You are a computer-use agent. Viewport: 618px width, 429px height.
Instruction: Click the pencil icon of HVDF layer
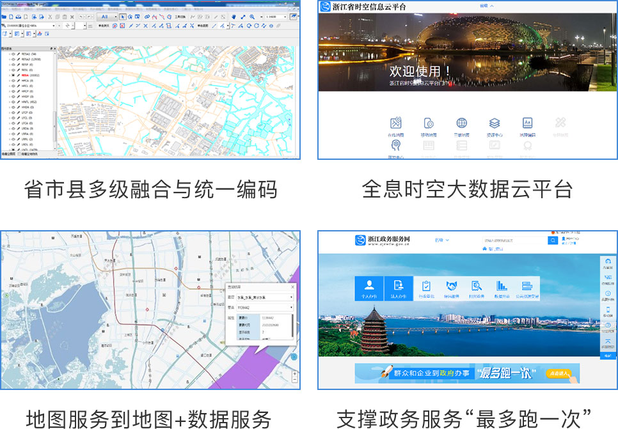pyautogui.click(x=18, y=97)
